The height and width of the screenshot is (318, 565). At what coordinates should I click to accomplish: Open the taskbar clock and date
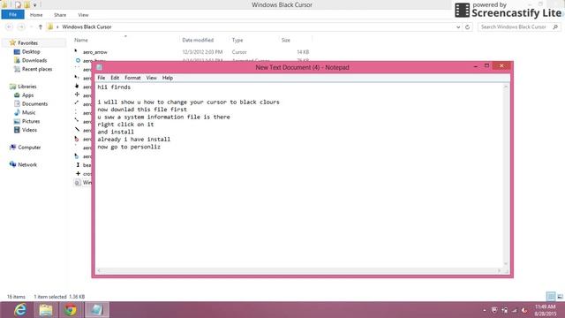point(546,310)
